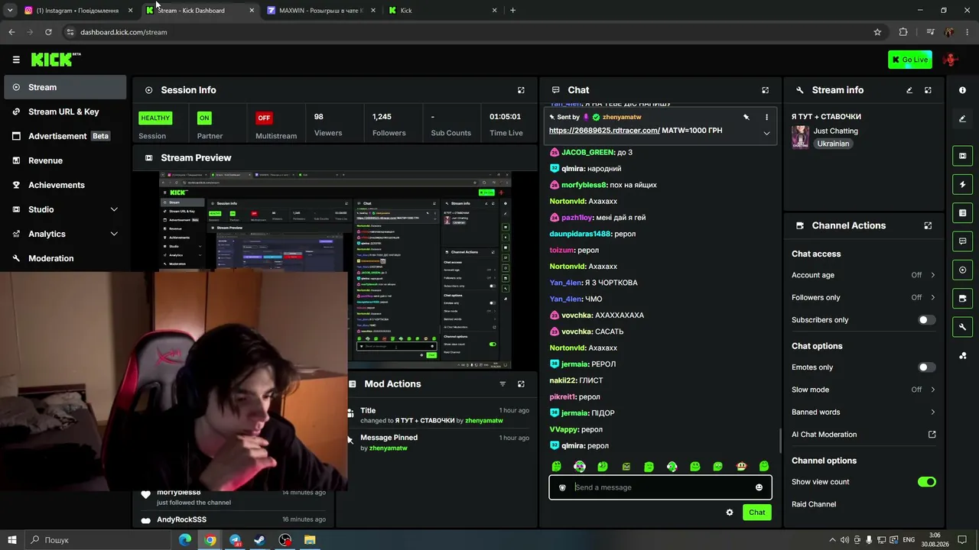Click the first emote in the quick emote row
979x550 pixels.
point(557,467)
